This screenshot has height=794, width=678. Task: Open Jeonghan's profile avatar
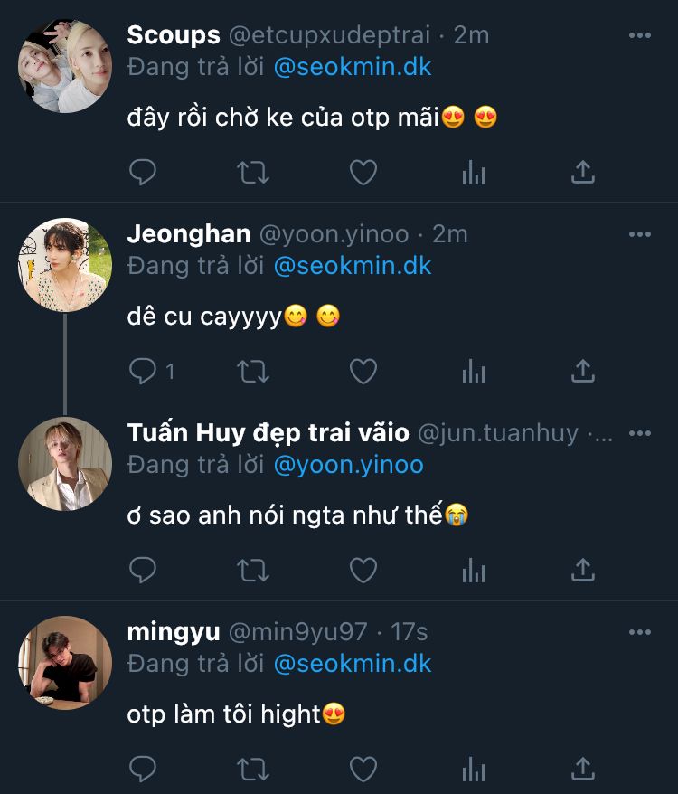64,264
